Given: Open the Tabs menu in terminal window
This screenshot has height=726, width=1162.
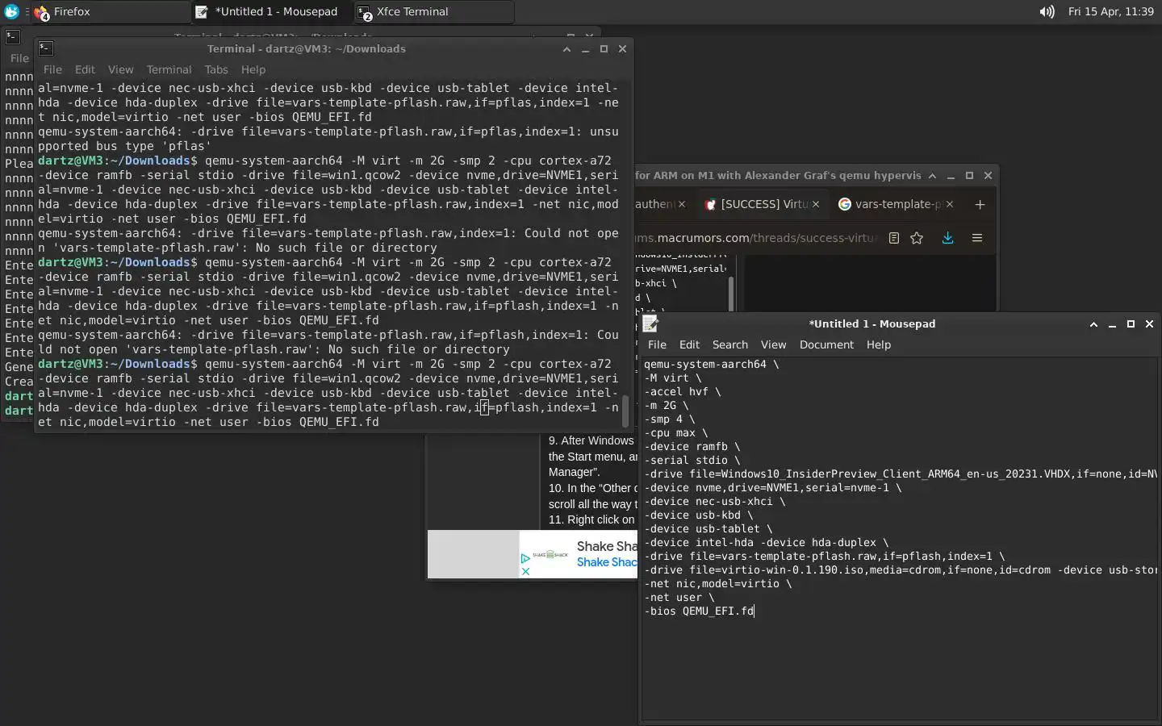Looking at the screenshot, I should [x=216, y=69].
